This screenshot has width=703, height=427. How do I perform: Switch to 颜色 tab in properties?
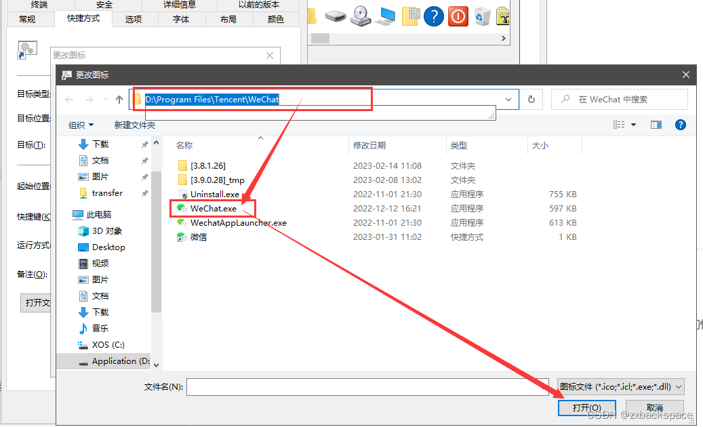276,19
